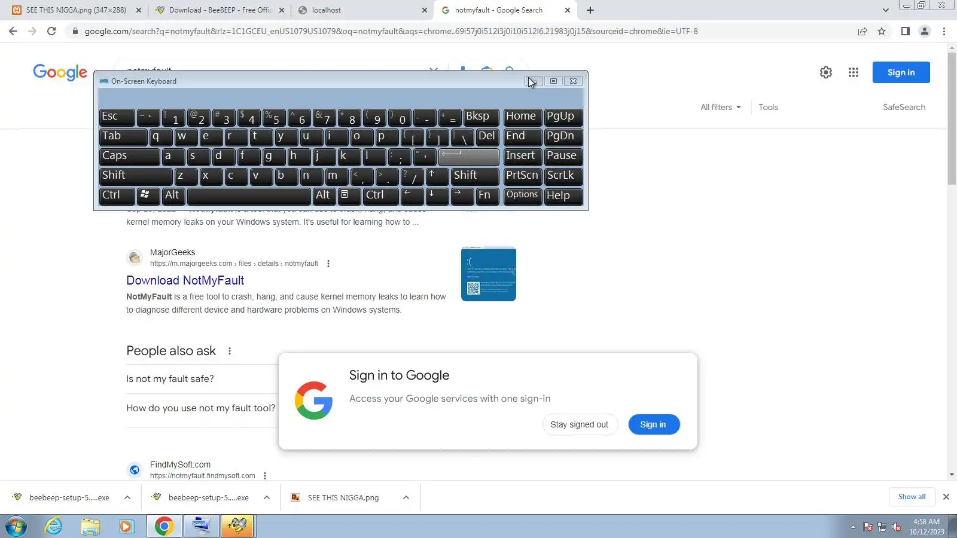
Task: Click the volume icon in system tray
Action: tap(896, 527)
